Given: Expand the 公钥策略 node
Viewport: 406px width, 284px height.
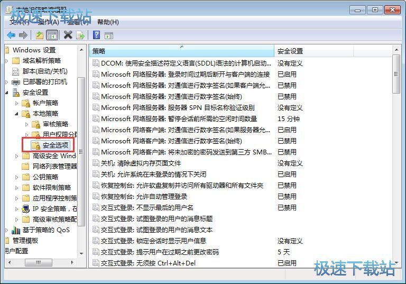Looking at the screenshot, I should pos(16,177).
